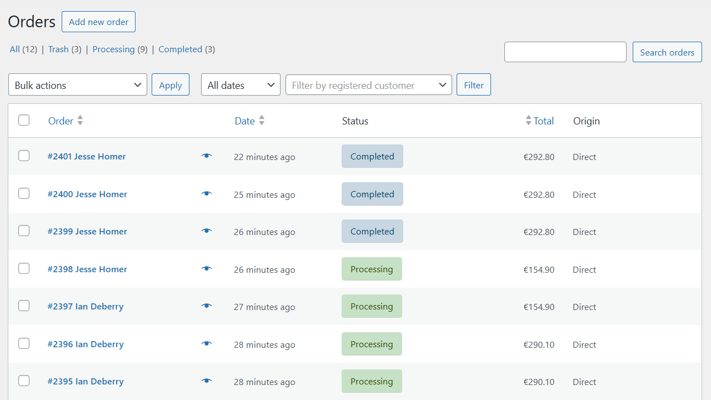Click the '22 minutes ago' date

tap(264, 157)
